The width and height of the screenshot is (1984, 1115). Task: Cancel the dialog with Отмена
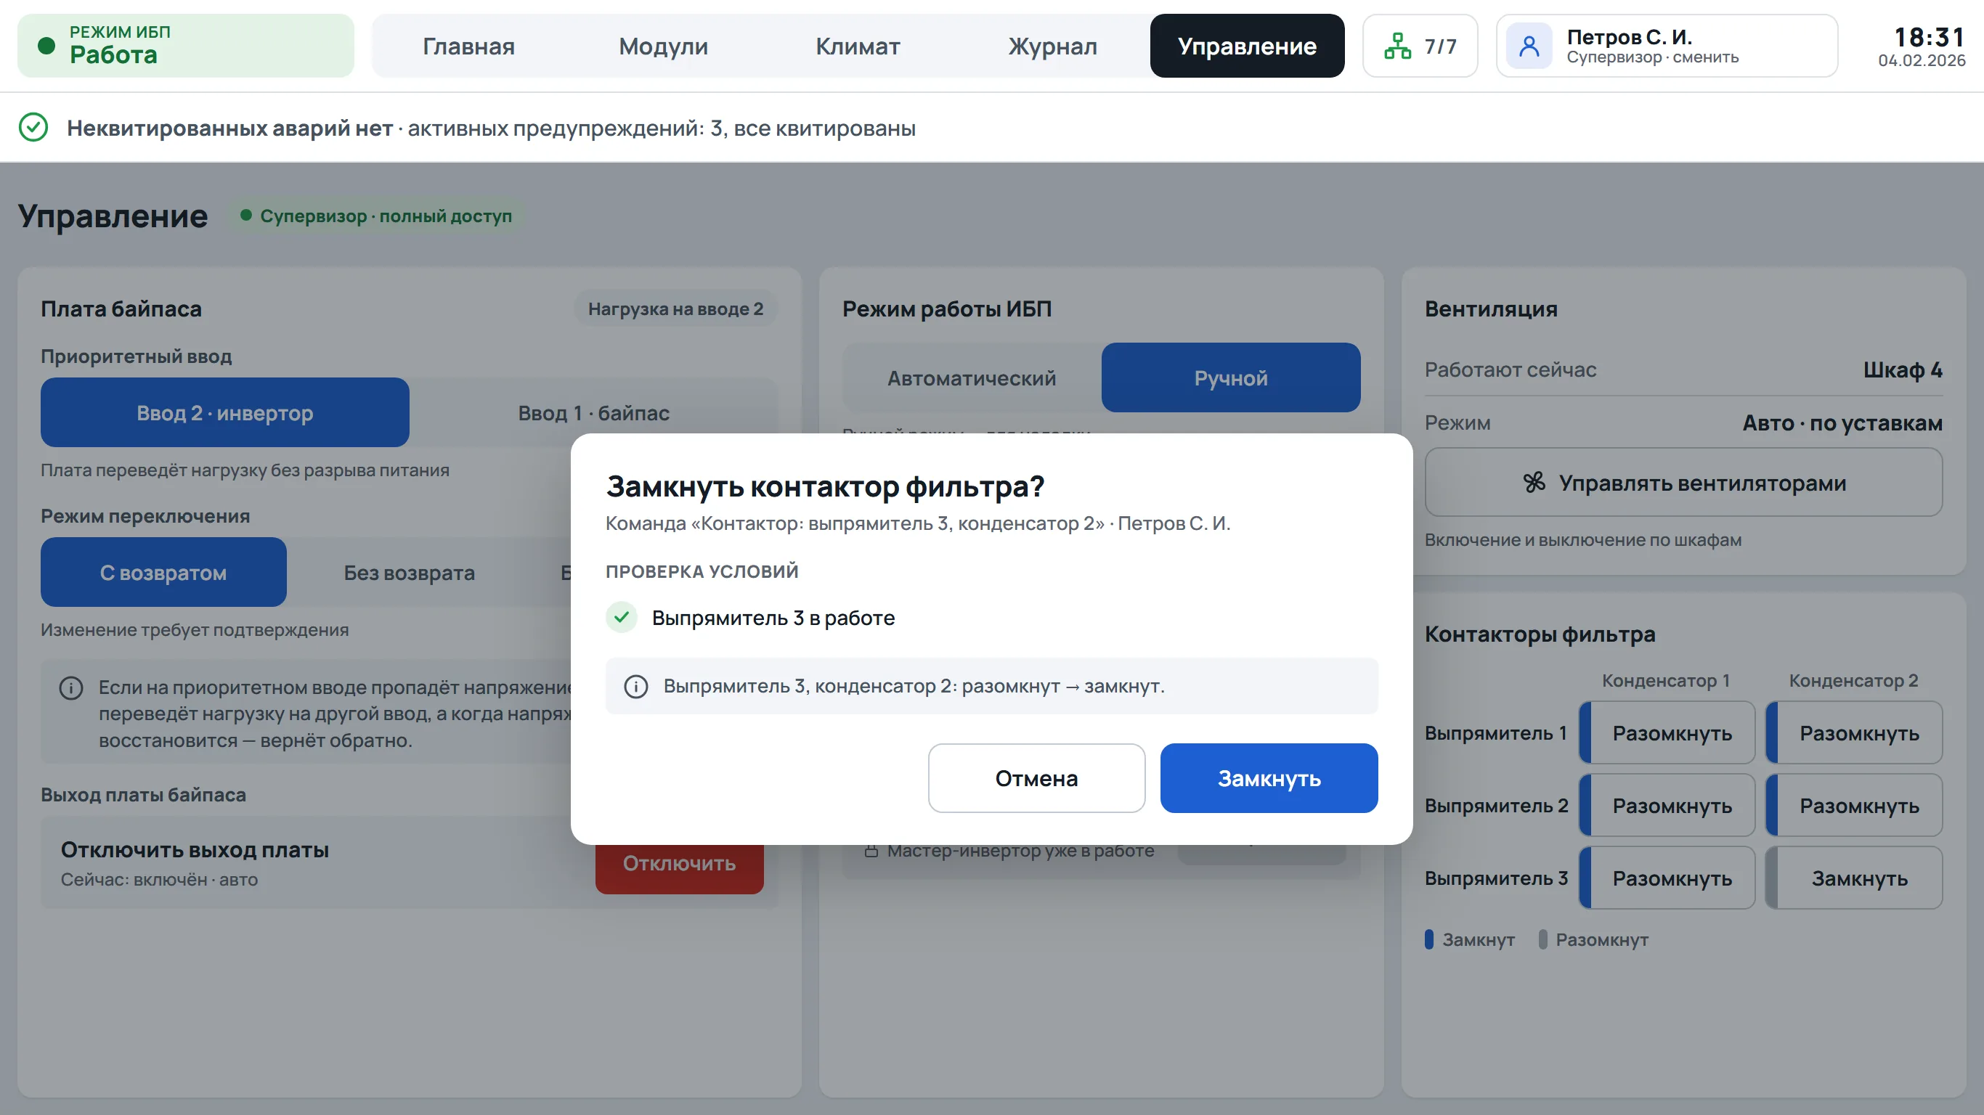(1036, 777)
